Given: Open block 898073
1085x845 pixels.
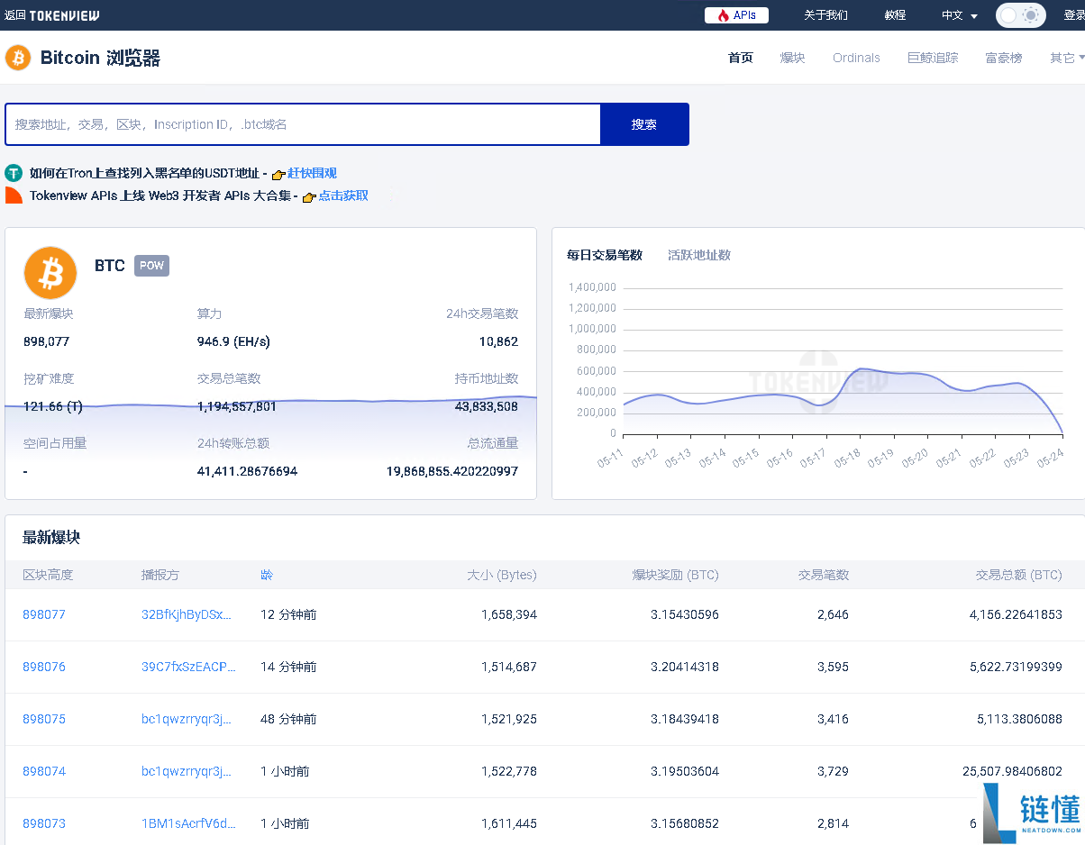Looking at the screenshot, I should (x=44, y=823).
